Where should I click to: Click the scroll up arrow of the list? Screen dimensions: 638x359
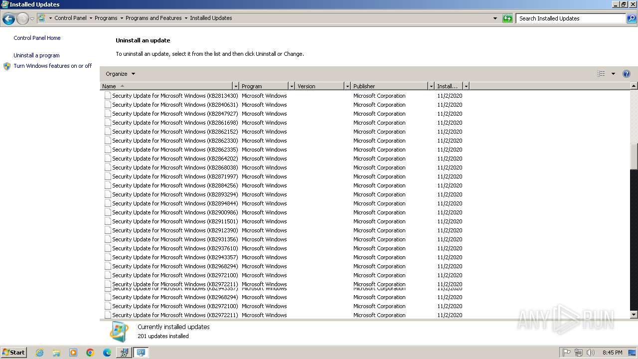634,86
